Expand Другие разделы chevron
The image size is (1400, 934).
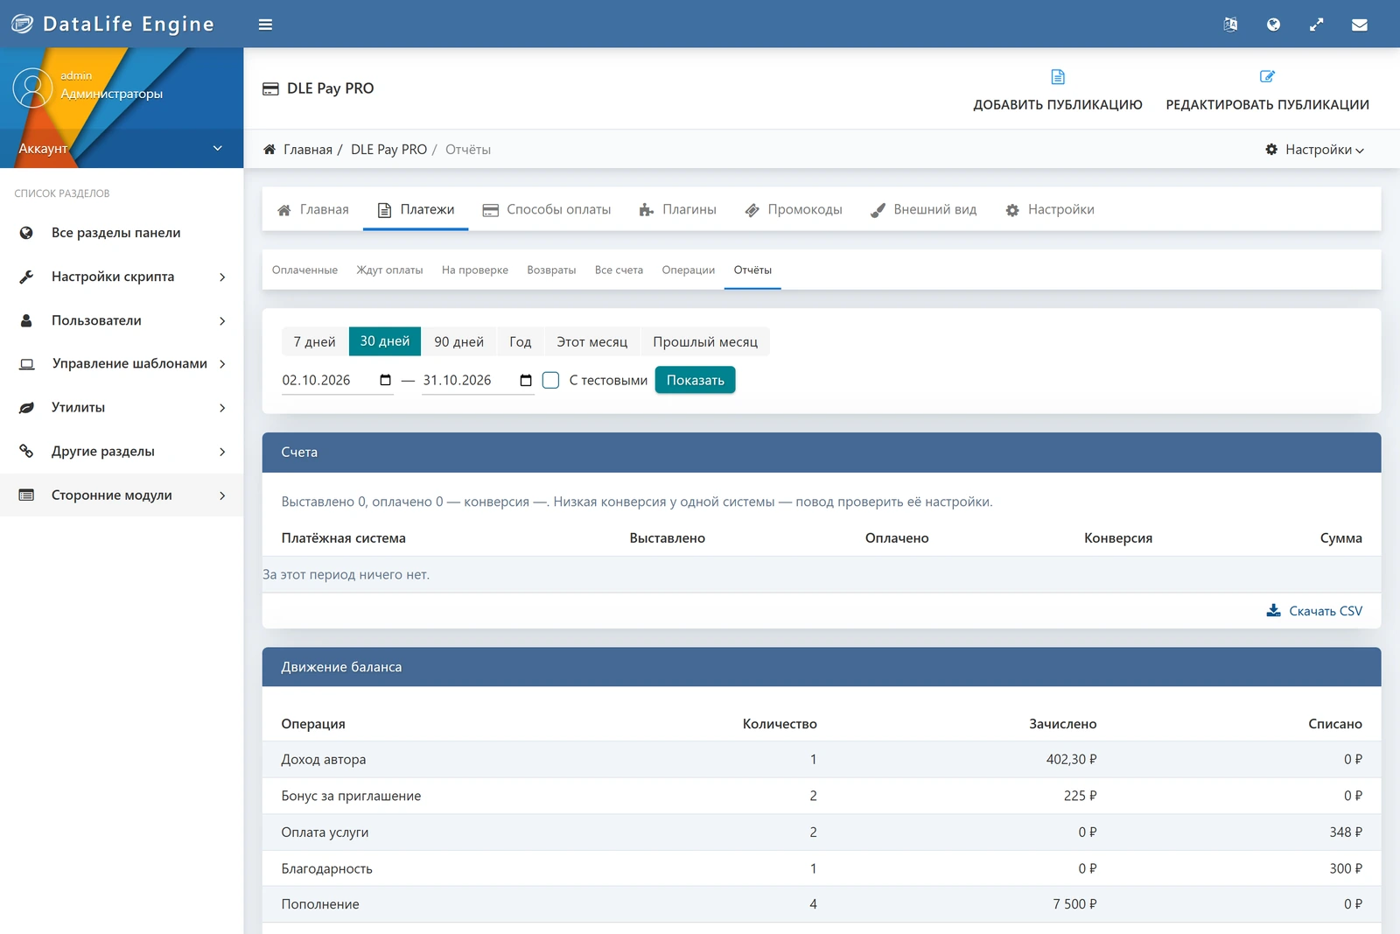point(222,452)
